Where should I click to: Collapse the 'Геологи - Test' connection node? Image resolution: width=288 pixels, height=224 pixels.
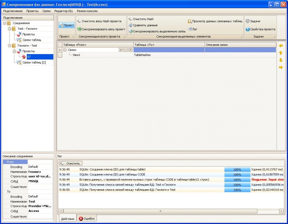point(9,46)
